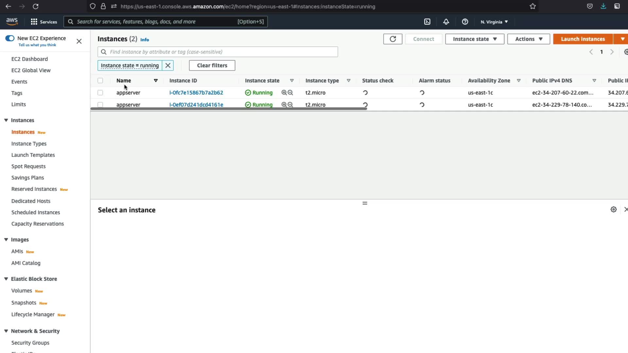The image size is (628, 353).
Task: Open instance link i-0ef07d241dcd4161e
Action: 196,105
